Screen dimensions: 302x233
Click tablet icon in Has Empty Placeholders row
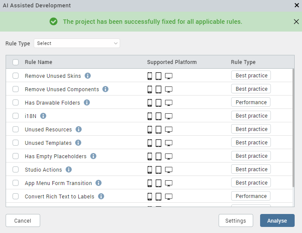pyautogui.click(x=159, y=156)
